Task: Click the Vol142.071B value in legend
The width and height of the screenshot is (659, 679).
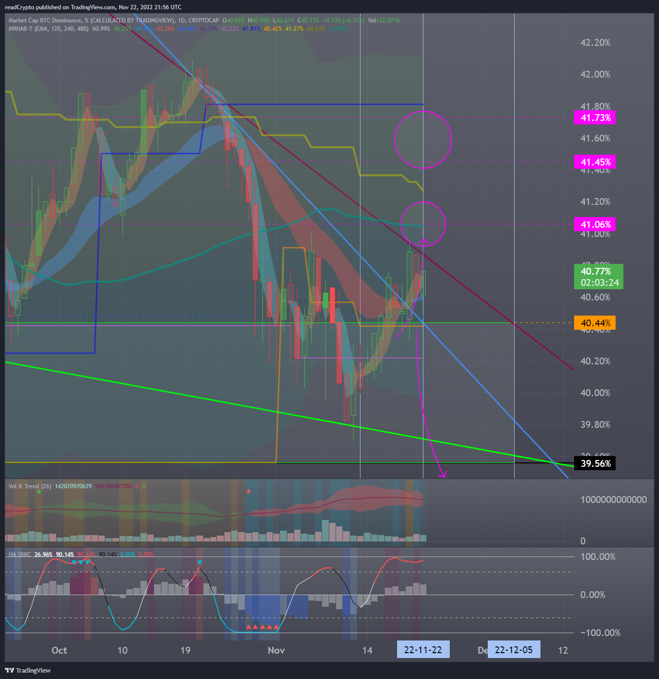Action: [x=384, y=20]
